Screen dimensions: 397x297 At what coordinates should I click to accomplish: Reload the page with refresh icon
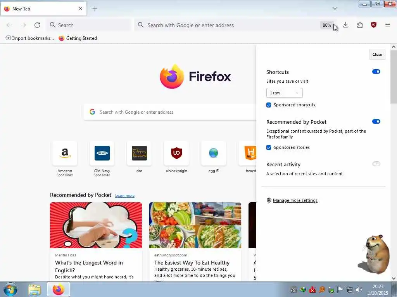click(x=37, y=25)
